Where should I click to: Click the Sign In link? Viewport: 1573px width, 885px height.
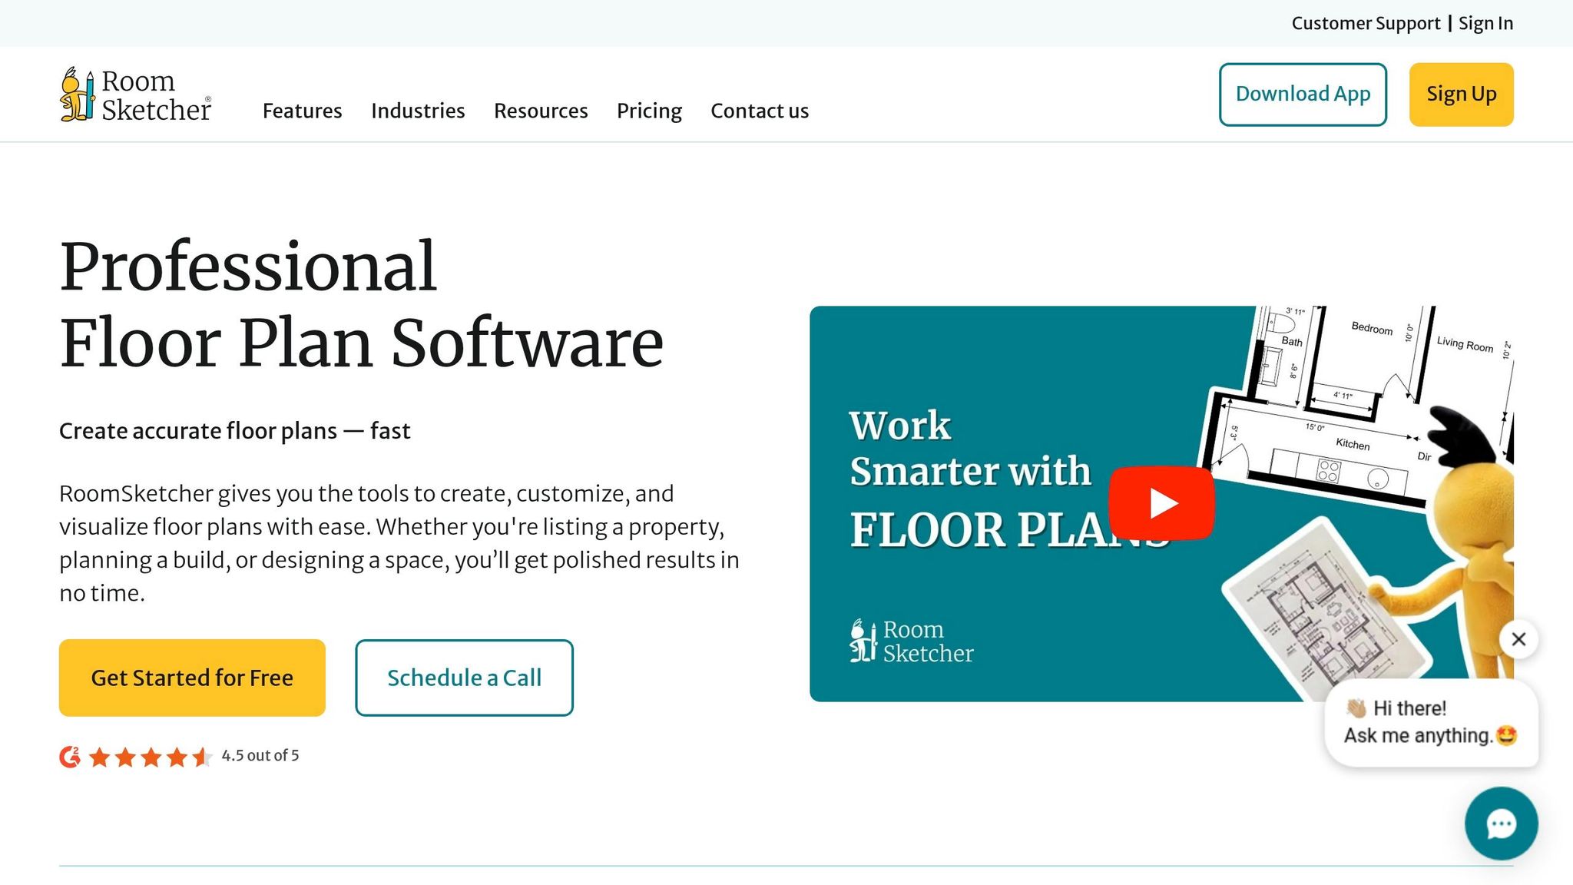[x=1485, y=23]
